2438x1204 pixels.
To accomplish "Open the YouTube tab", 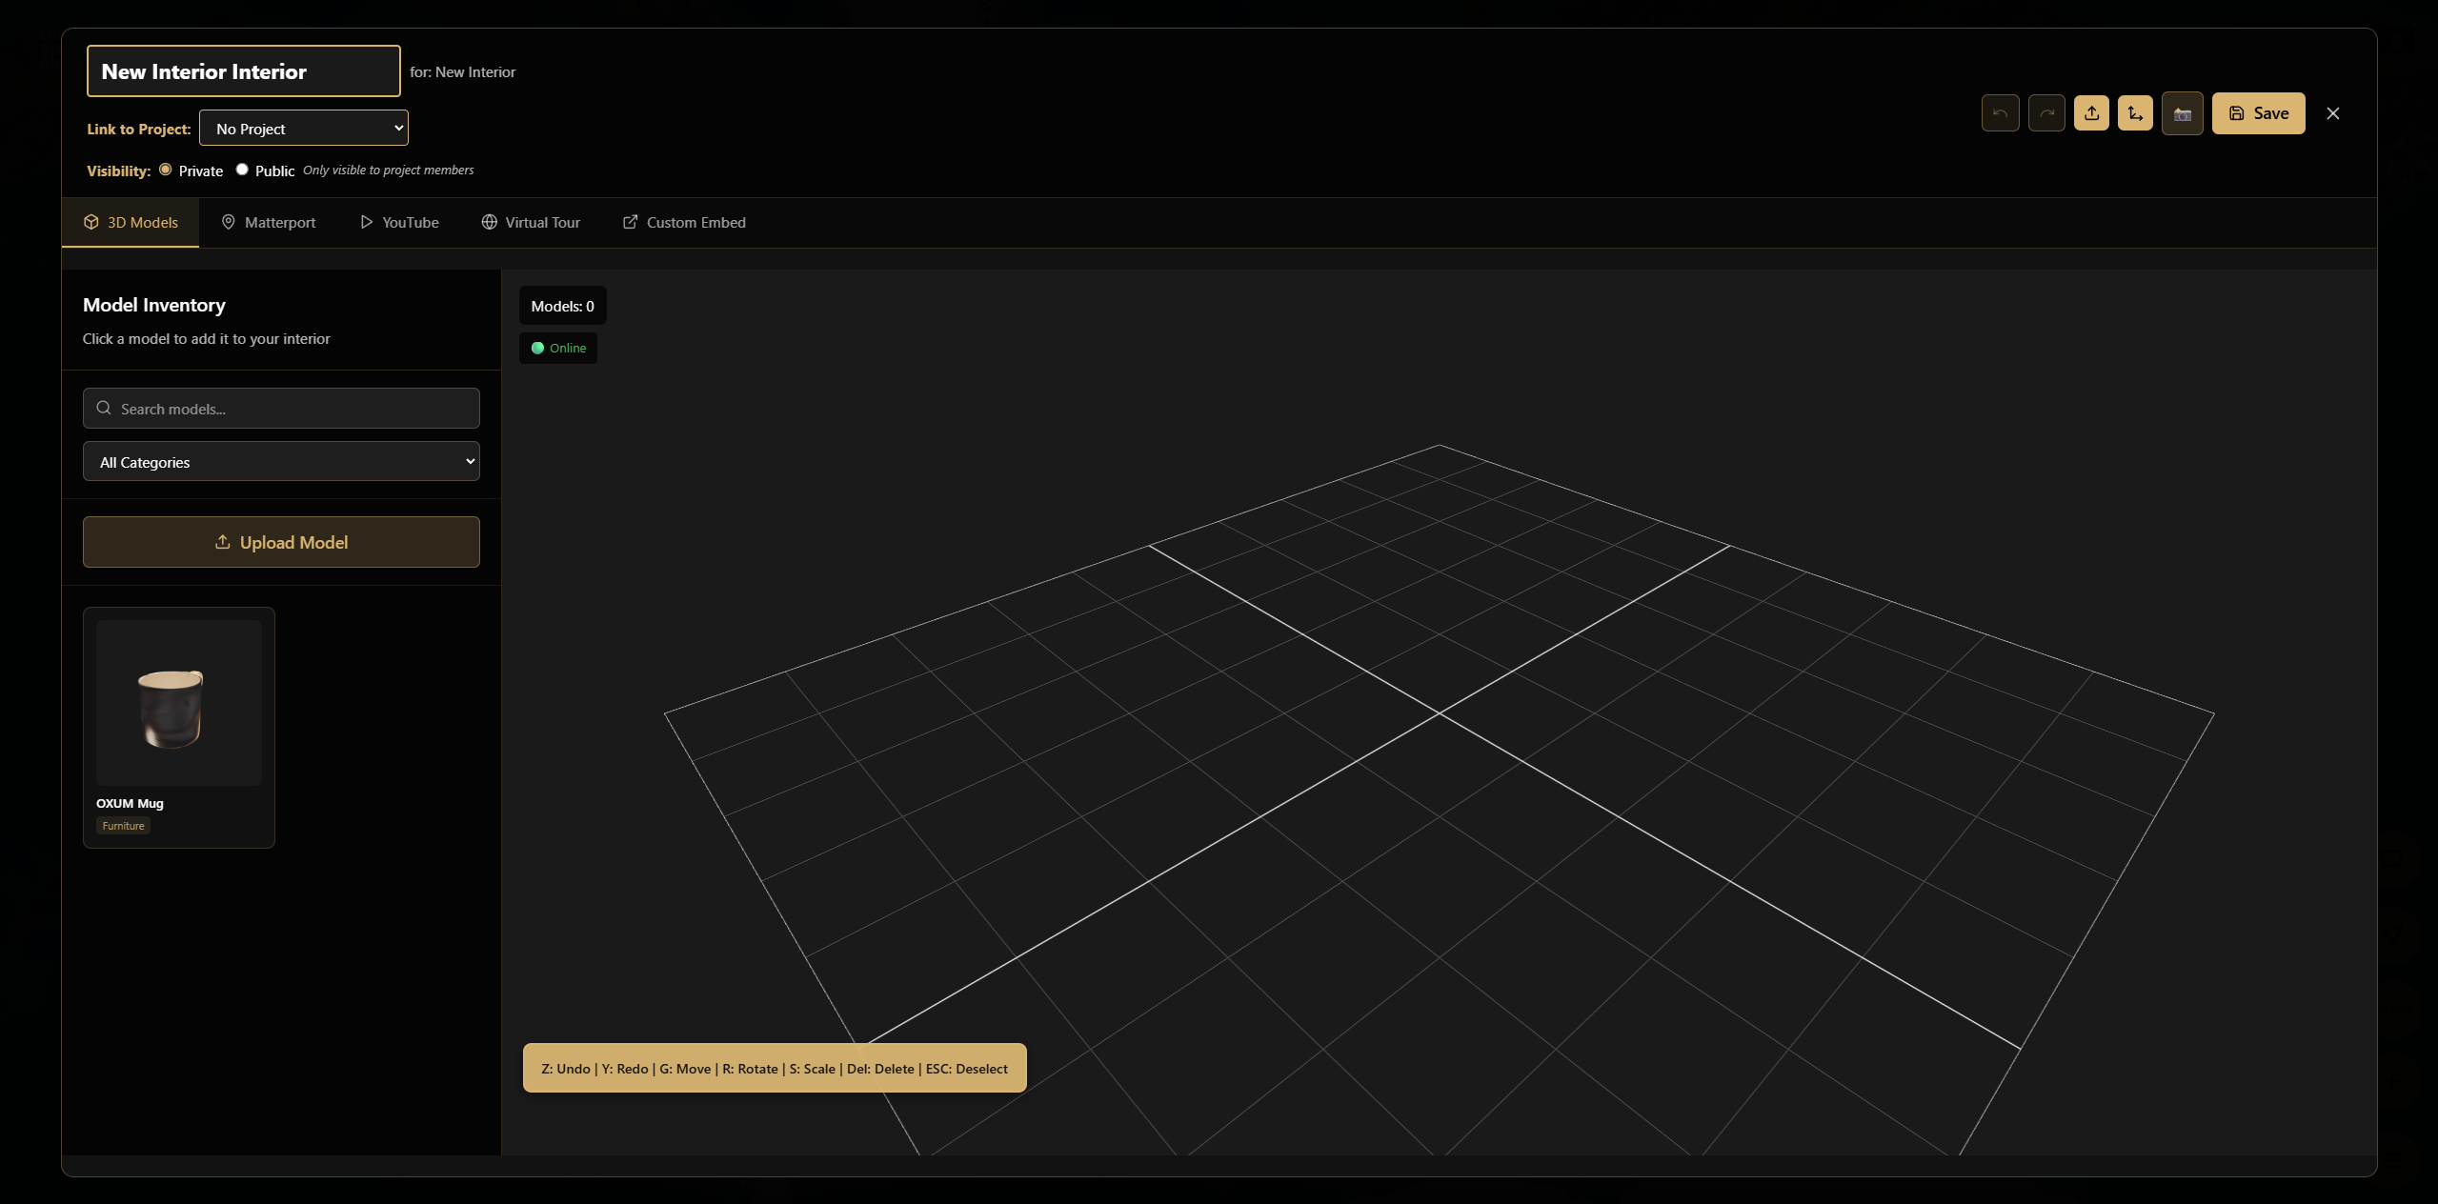I will click(x=399, y=222).
